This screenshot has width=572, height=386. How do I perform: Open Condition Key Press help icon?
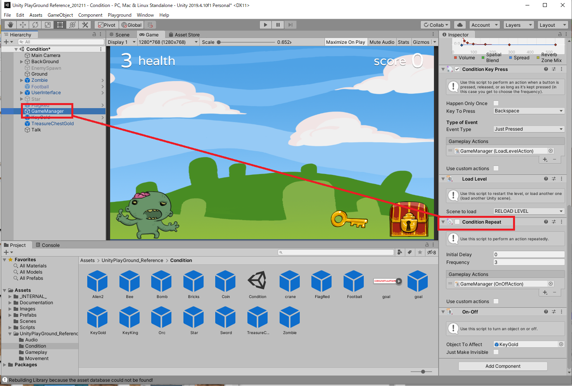pyautogui.click(x=546, y=69)
